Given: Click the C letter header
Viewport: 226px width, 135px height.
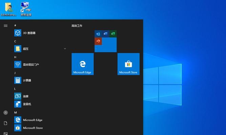Looking at the screenshot, I should click(15, 42).
